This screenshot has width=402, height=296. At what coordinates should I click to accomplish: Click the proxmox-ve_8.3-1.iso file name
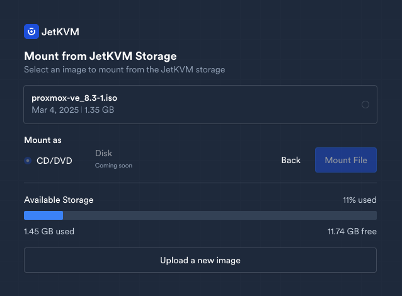73,98
